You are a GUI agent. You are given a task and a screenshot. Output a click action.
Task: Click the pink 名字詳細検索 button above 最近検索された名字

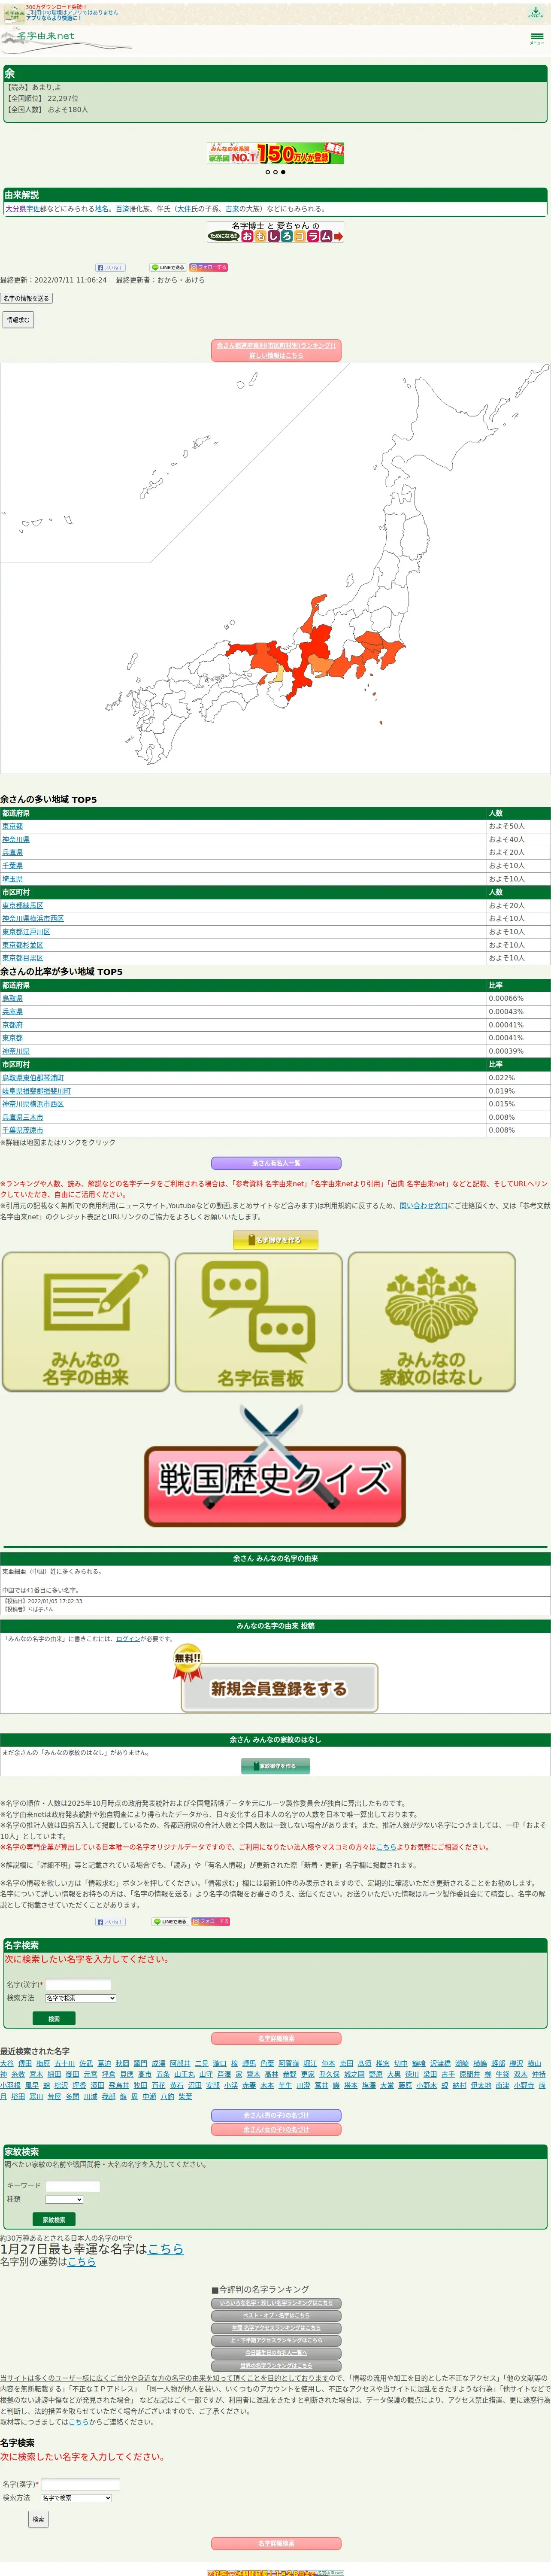point(276,2039)
